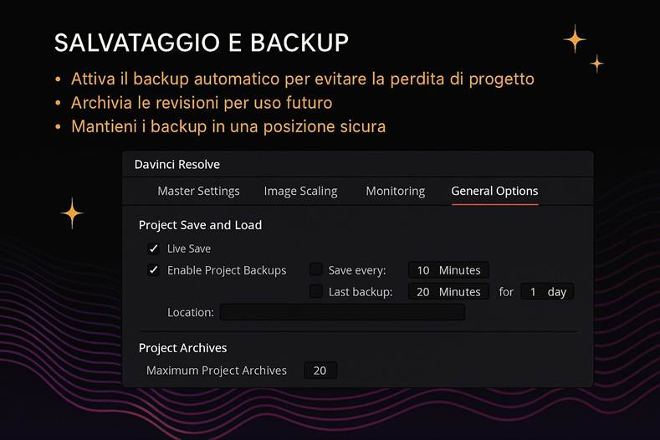This screenshot has height=440, width=660.
Task: Click the Davinci Resolve window title
Action: [x=177, y=165]
